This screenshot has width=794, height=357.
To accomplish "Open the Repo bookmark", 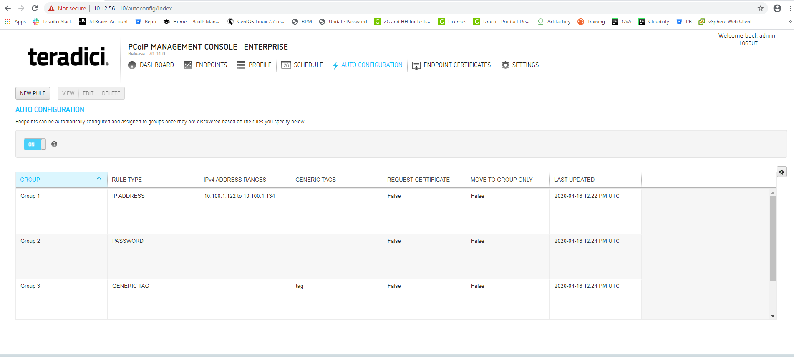I will click(146, 22).
